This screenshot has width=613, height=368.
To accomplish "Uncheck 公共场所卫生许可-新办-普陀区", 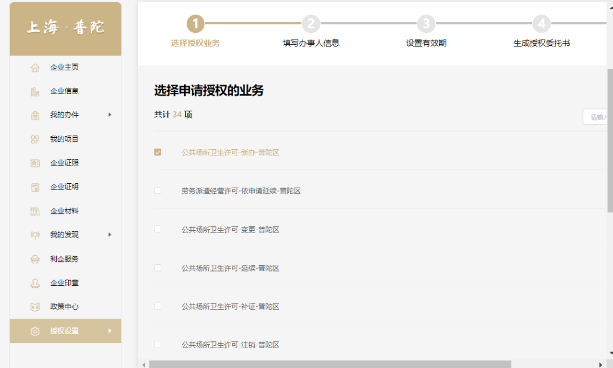I will pos(158,152).
